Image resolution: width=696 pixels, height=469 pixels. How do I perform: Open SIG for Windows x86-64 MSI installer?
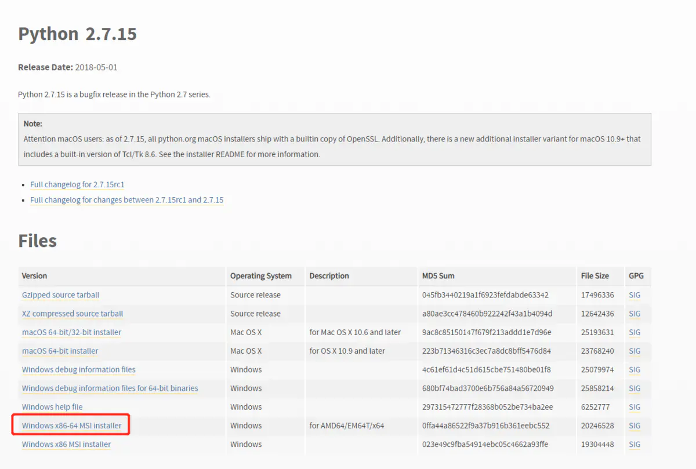coord(635,426)
